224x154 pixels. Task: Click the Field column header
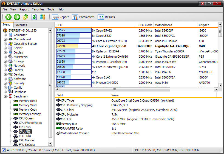pos(83,95)
